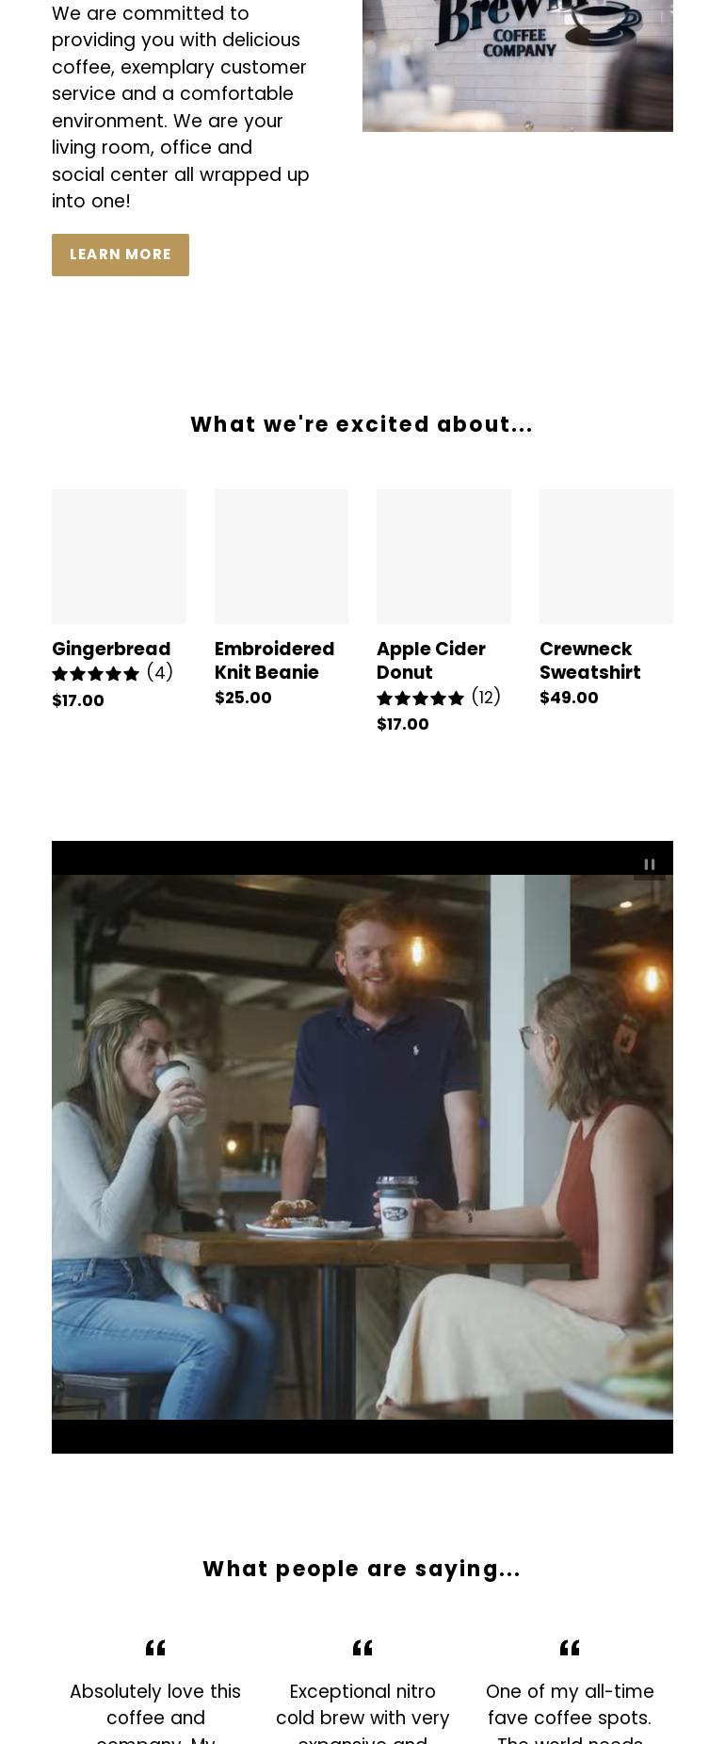Image resolution: width=725 pixels, height=1744 pixels.
Task: Click the Apple Cider Donut review count (12)
Action: tap(486, 698)
